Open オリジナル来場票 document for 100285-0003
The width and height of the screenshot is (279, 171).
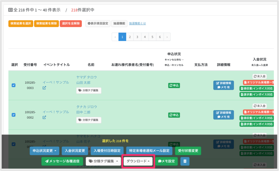pyautogui.click(x=258, y=82)
